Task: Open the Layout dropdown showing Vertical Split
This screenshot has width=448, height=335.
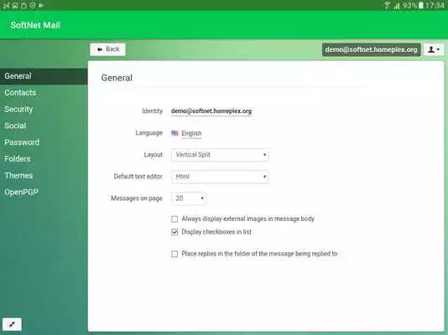Action: coord(220,155)
